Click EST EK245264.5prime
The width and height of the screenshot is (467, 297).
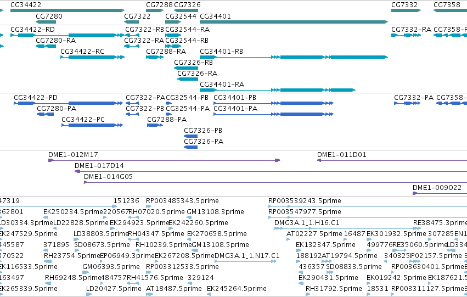point(209,295)
